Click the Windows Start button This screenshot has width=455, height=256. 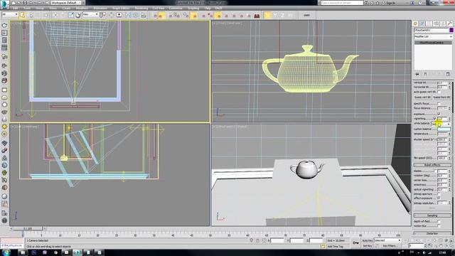click(6, 252)
